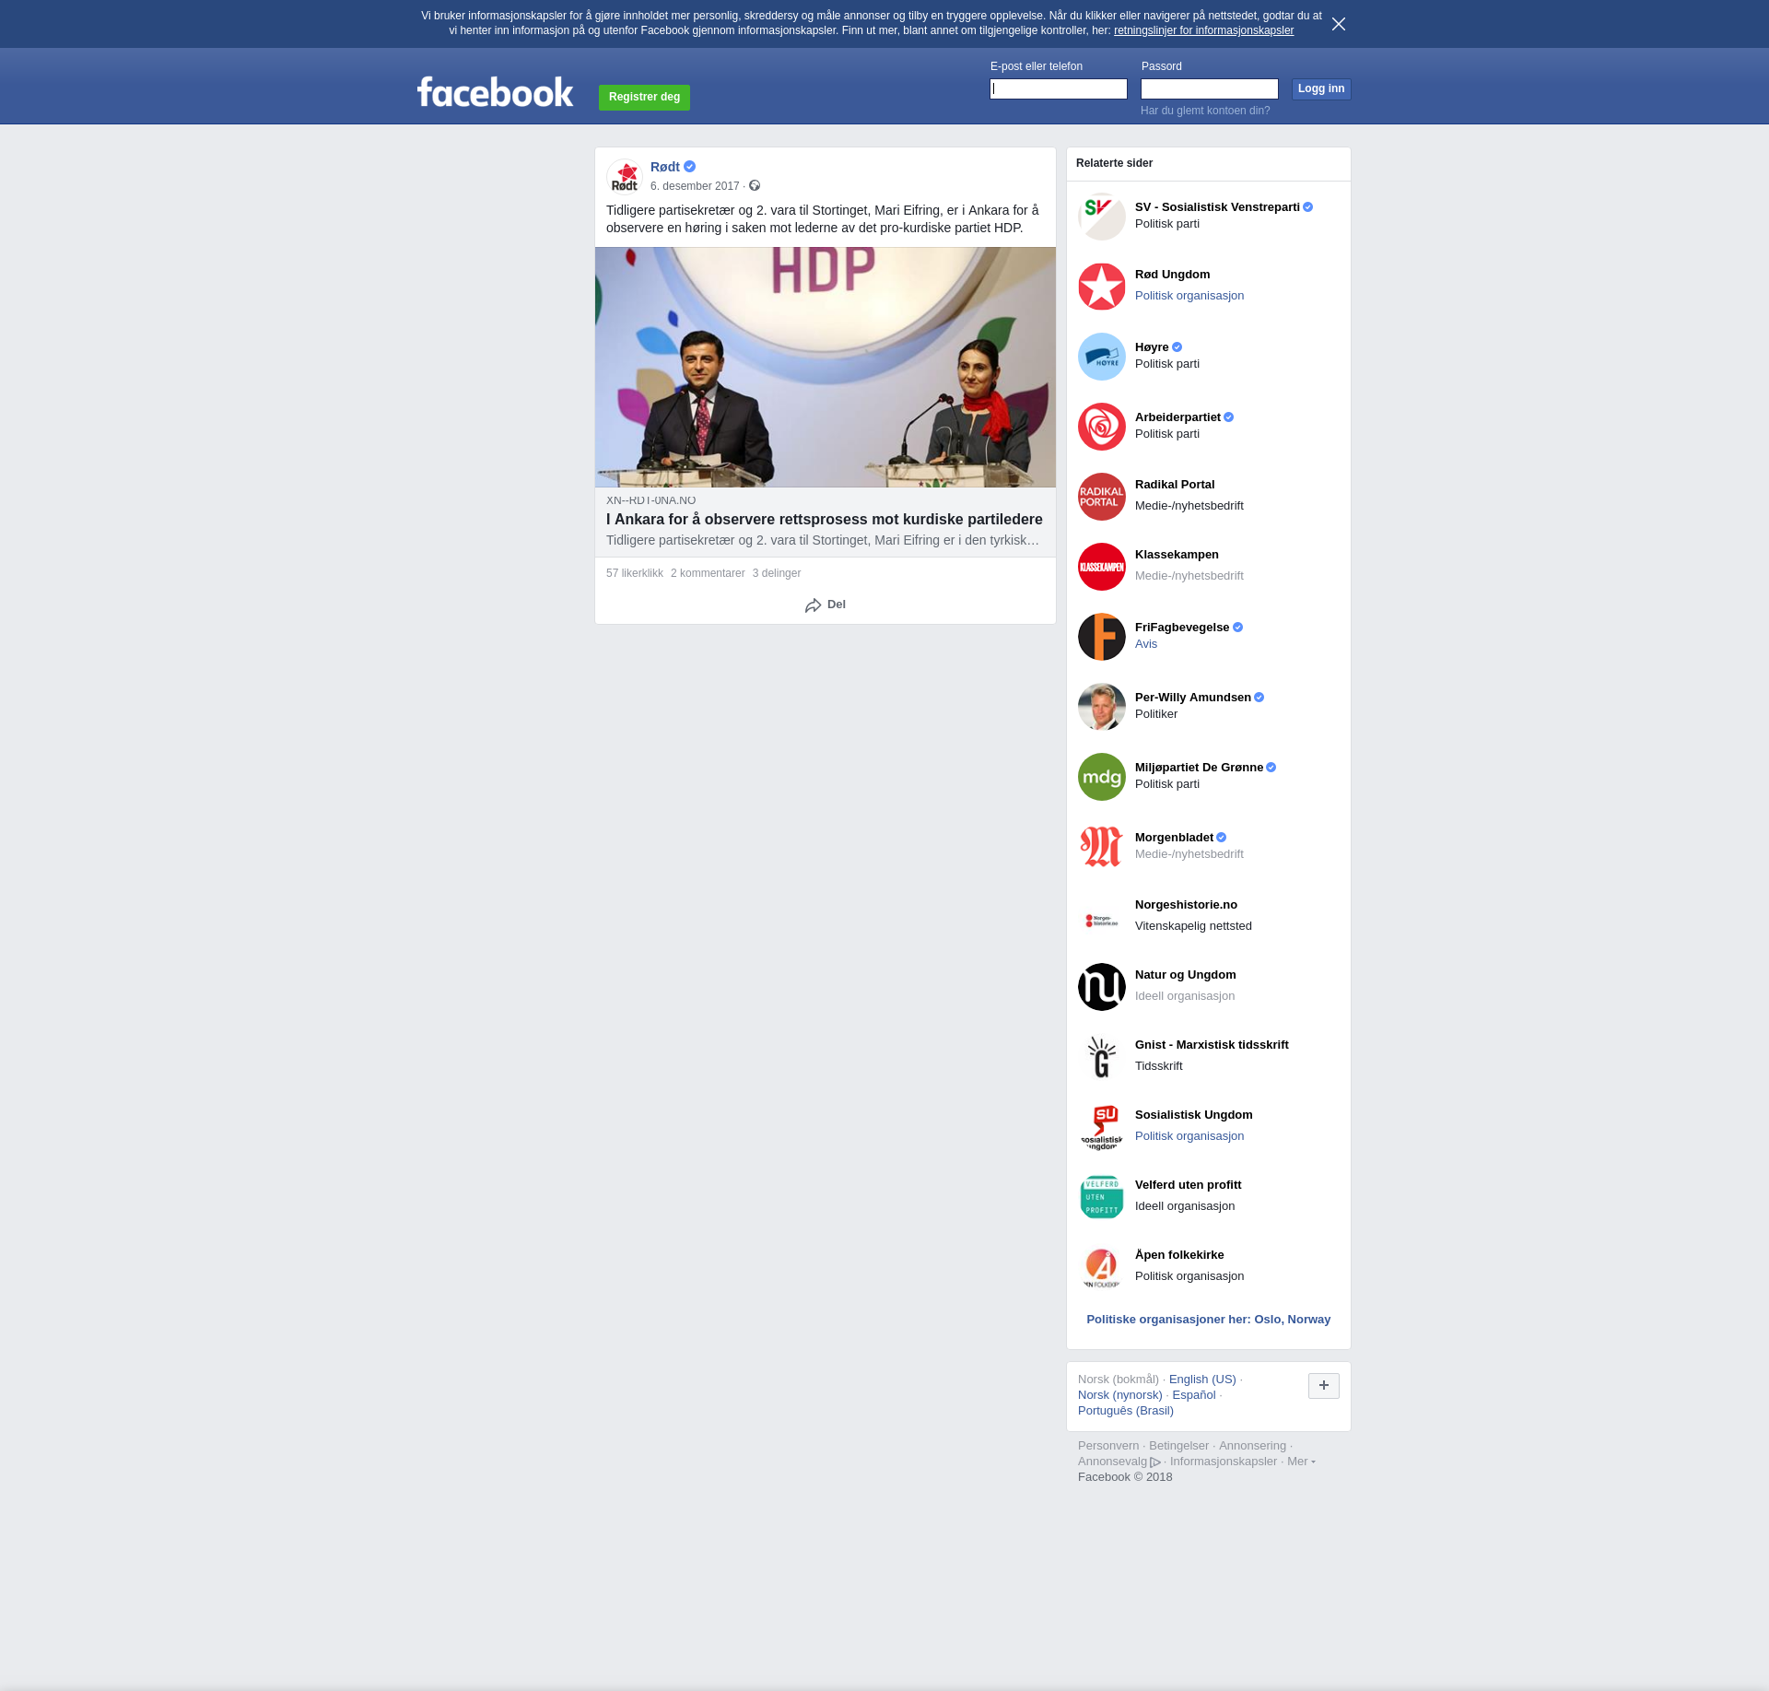1769x1691 pixels.
Task: Open the Betingelser footer link
Action: click(x=1178, y=1446)
